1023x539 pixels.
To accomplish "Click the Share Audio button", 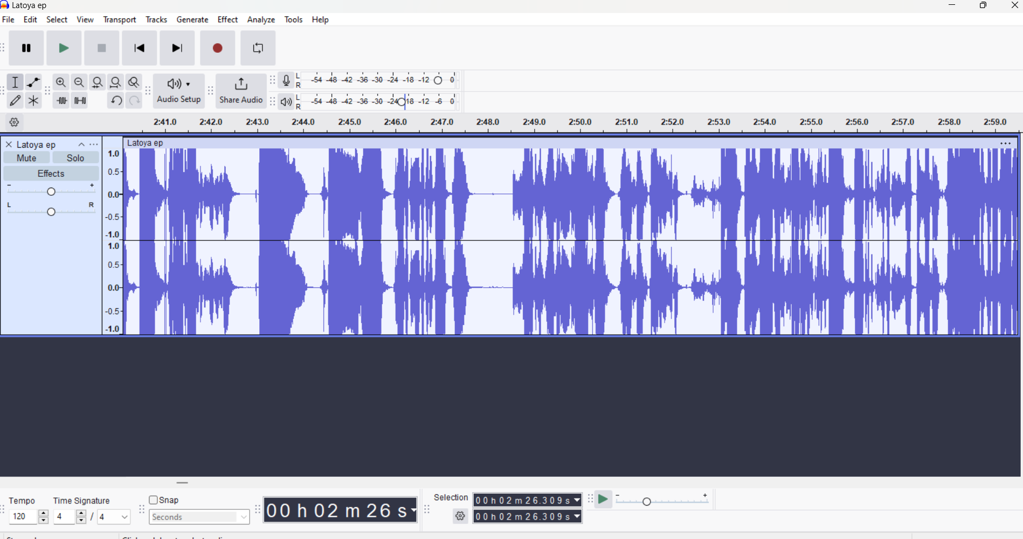I will tap(241, 91).
